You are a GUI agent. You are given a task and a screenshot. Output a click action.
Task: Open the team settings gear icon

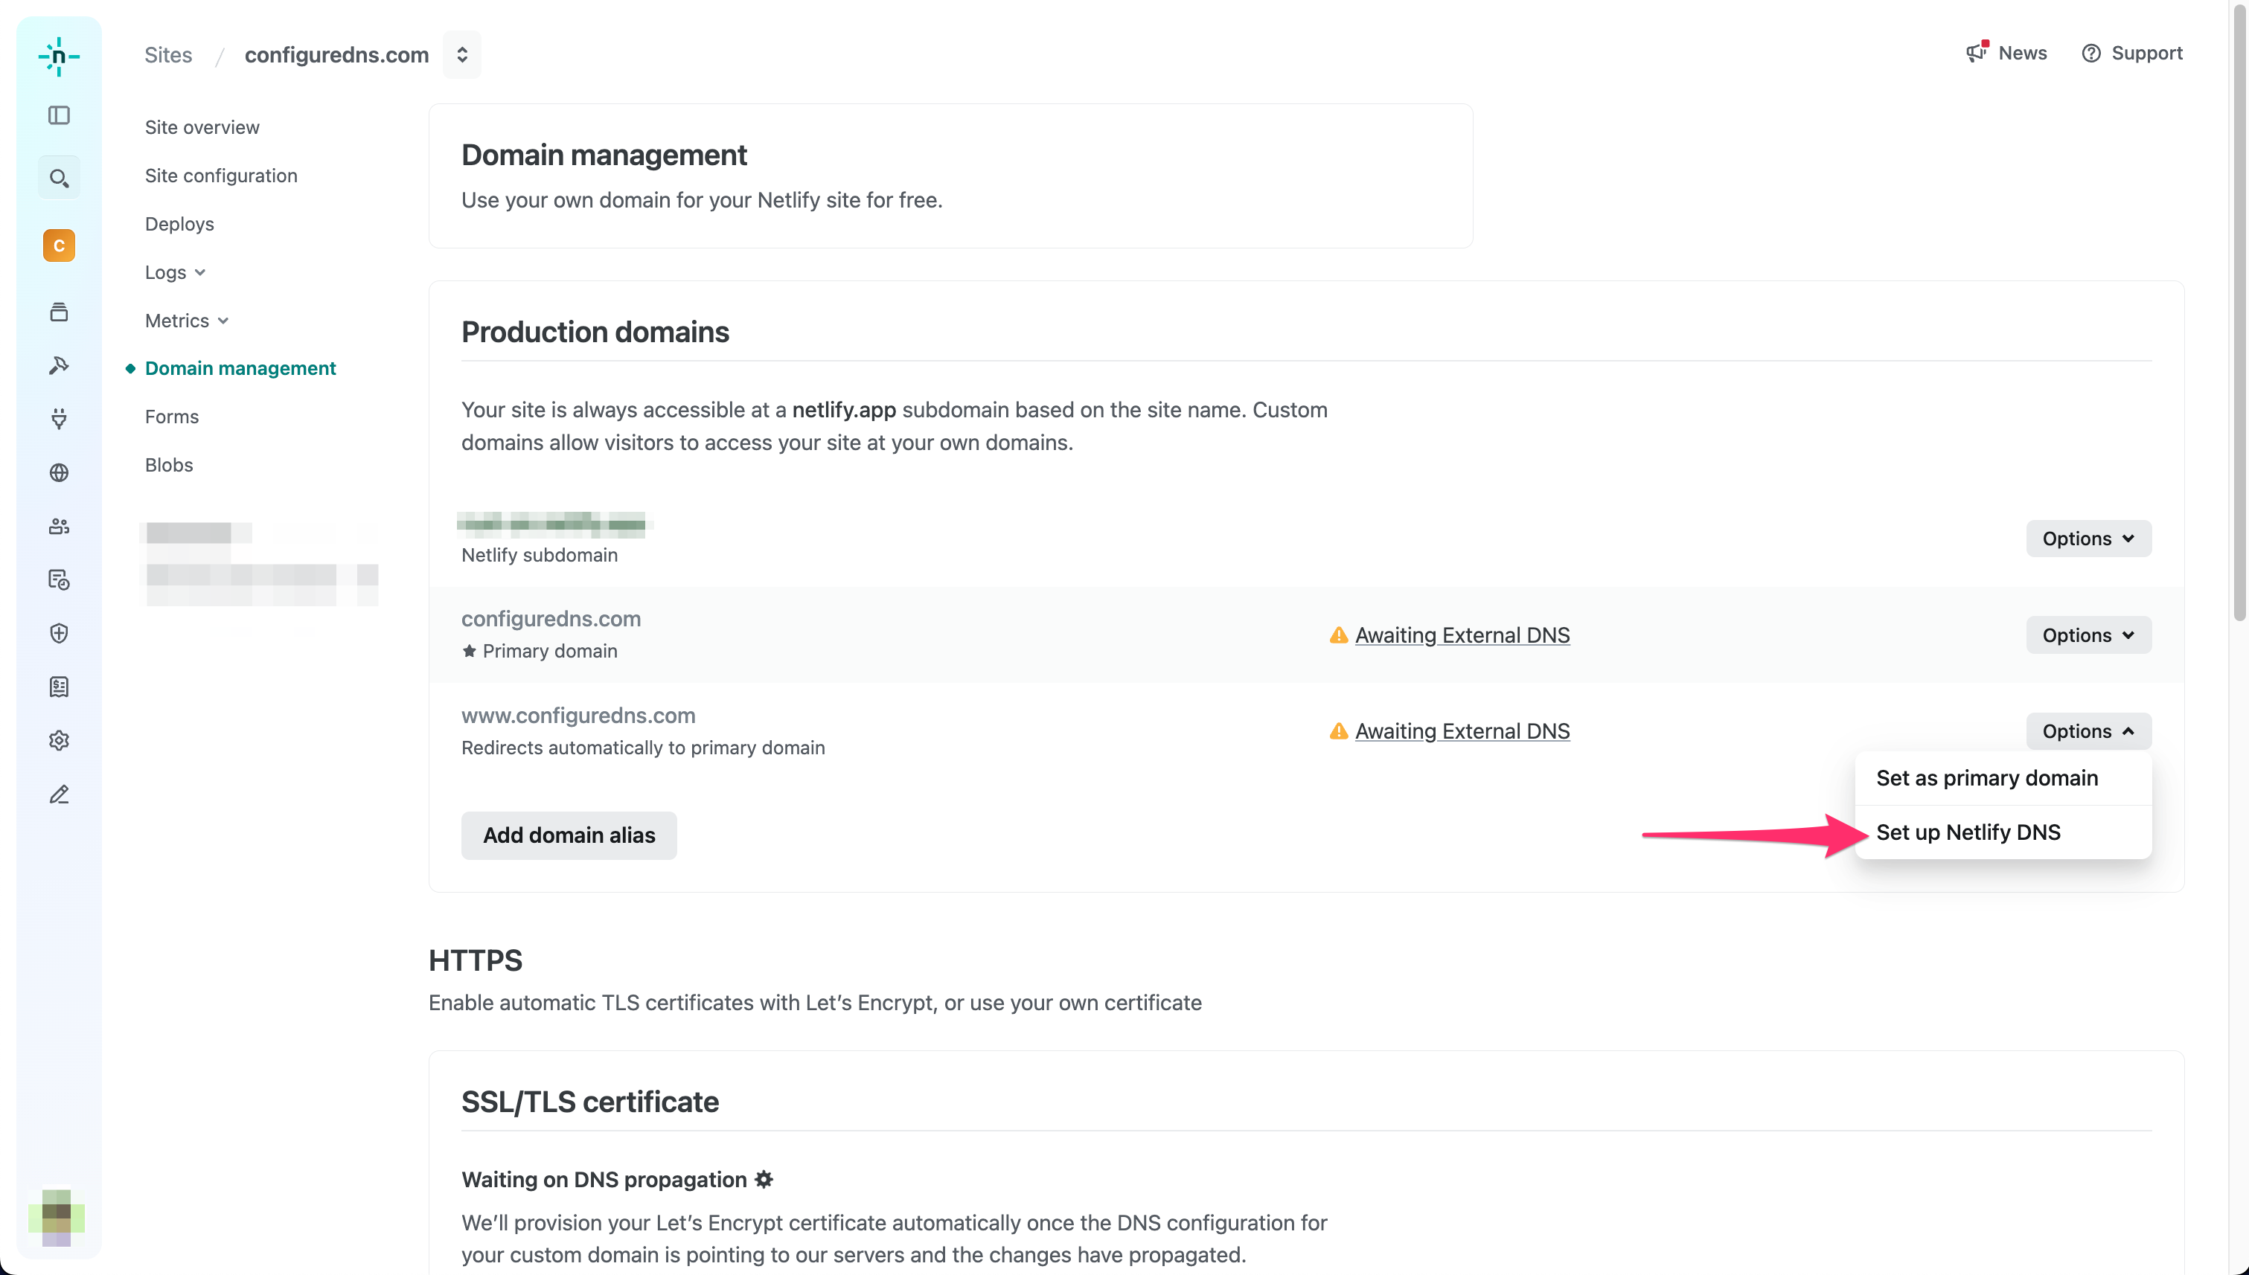59,741
